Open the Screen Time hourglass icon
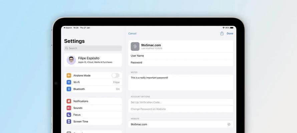Screen dimensions: 297x133 [x=69, y=121]
